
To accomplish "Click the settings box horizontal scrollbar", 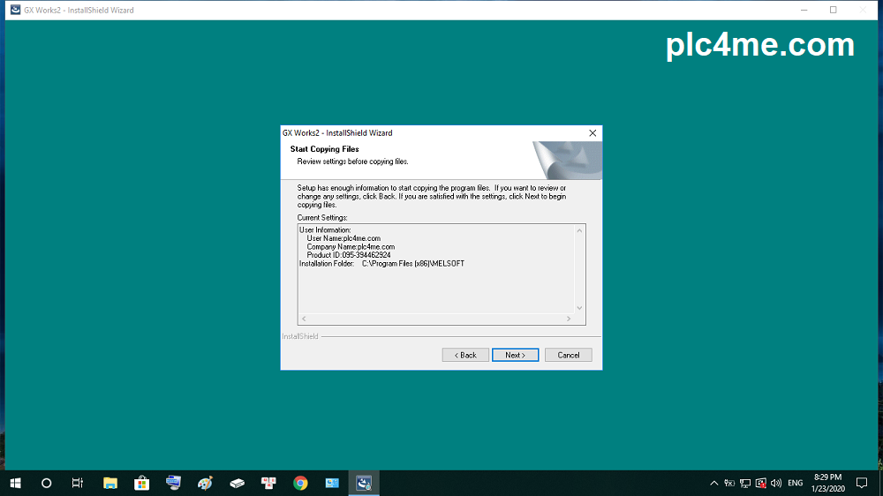I will click(436, 319).
